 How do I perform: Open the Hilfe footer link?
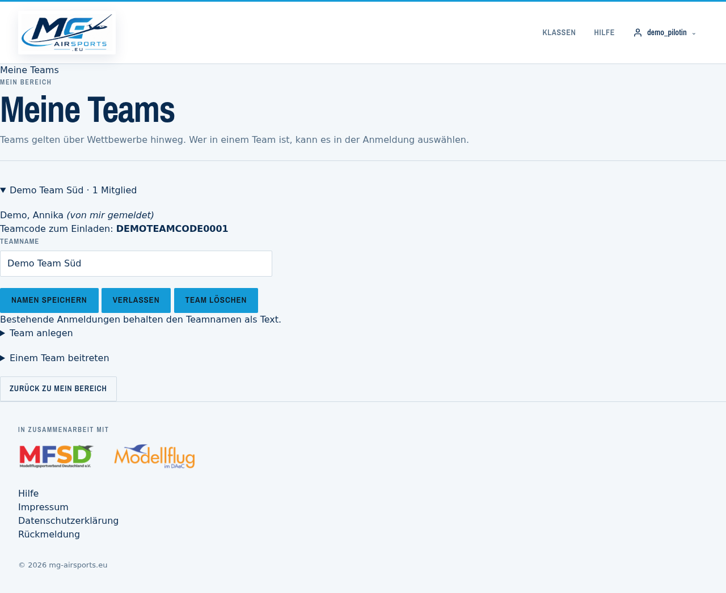click(x=28, y=494)
